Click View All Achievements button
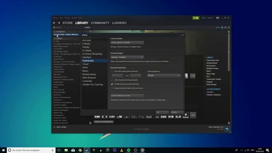272x153 pixels. (x=104, y=122)
